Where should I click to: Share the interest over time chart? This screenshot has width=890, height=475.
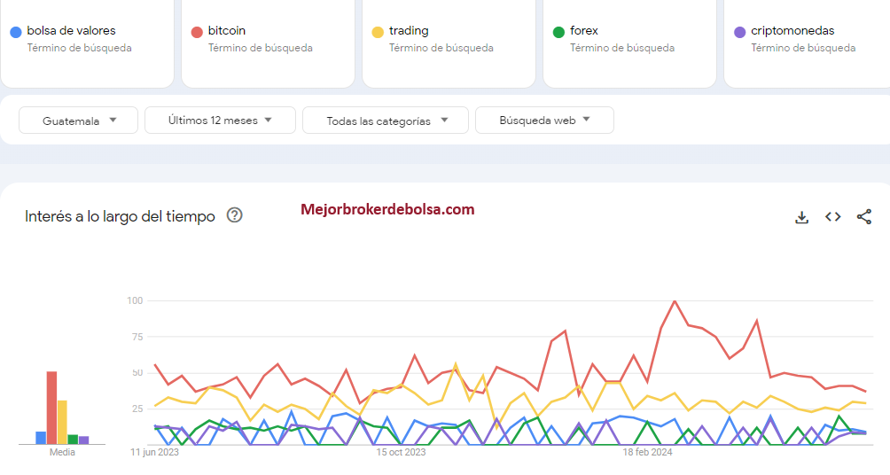(x=864, y=217)
